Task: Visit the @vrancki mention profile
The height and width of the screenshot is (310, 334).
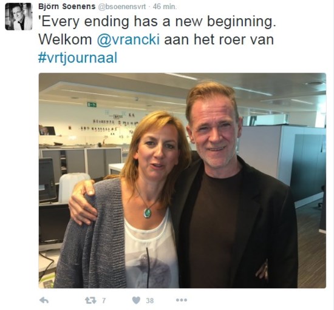Action: pos(128,39)
